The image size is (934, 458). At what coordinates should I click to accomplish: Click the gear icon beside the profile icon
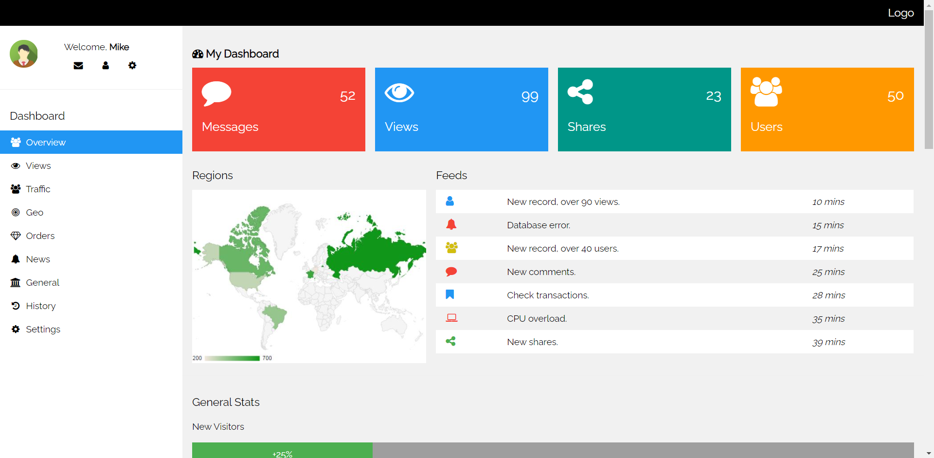coord(132,66)
